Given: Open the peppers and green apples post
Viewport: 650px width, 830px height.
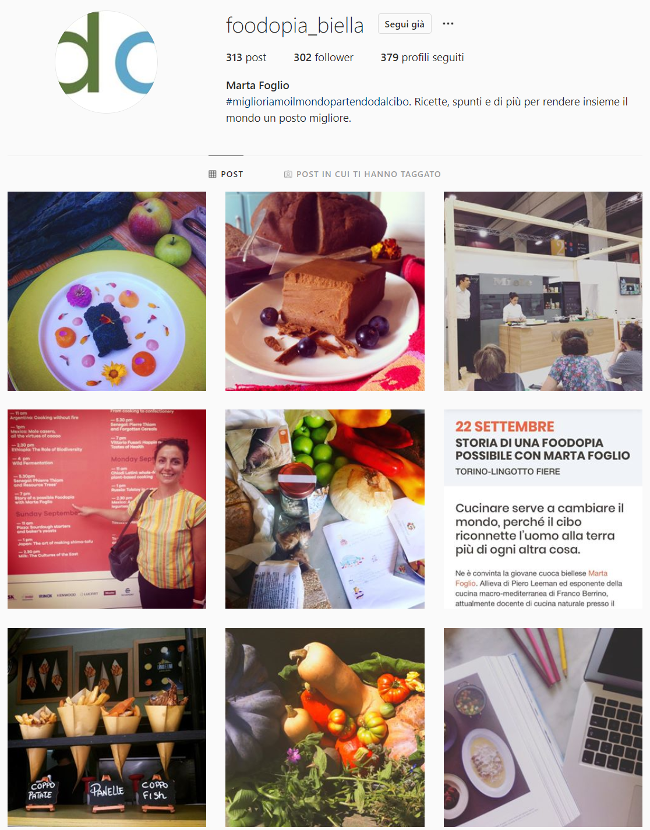Looking at the screenshot, I should [x=325, y=509].
